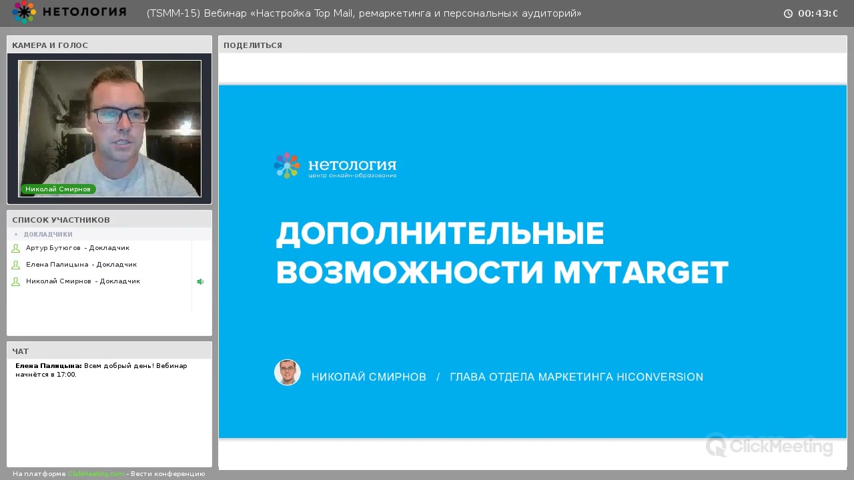Image resolution: width=854 pixels, height=480 pixels.
Task: Click the Камера и голос panel header
Action: click(109, 45)
